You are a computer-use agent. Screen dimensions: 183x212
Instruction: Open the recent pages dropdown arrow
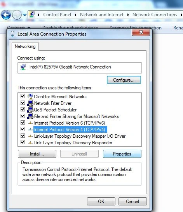click(x=24, y=15)
